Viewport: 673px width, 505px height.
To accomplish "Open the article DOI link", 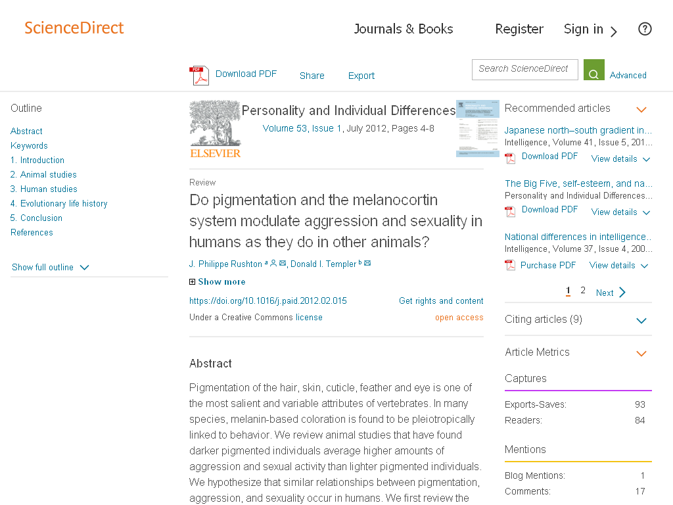I will (x=268, y=301).
